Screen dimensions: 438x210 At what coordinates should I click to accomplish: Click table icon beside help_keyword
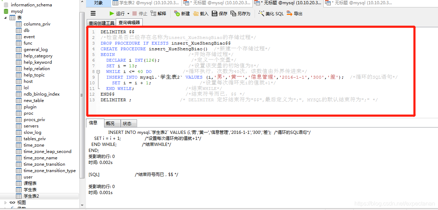pyautogui.click(x=19, y=62)
